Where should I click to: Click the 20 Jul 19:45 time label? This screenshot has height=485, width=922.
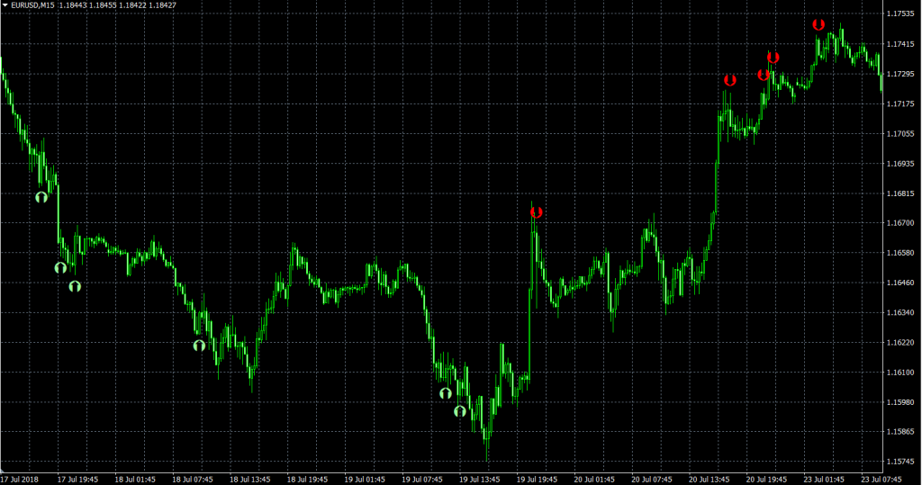(767, 479)
